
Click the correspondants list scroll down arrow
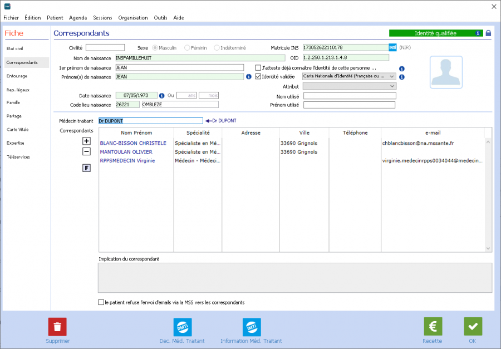coord(488,248)
